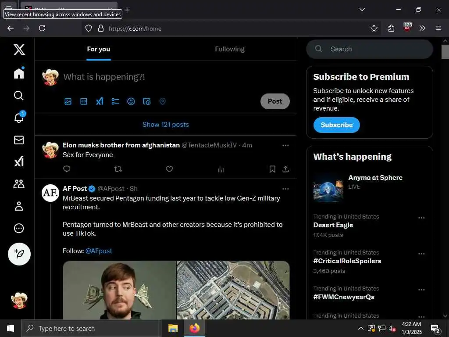Viewport: 449px width, 337px height.
Task: Open Messages envelope icon
Action: [x=19, y=140]
